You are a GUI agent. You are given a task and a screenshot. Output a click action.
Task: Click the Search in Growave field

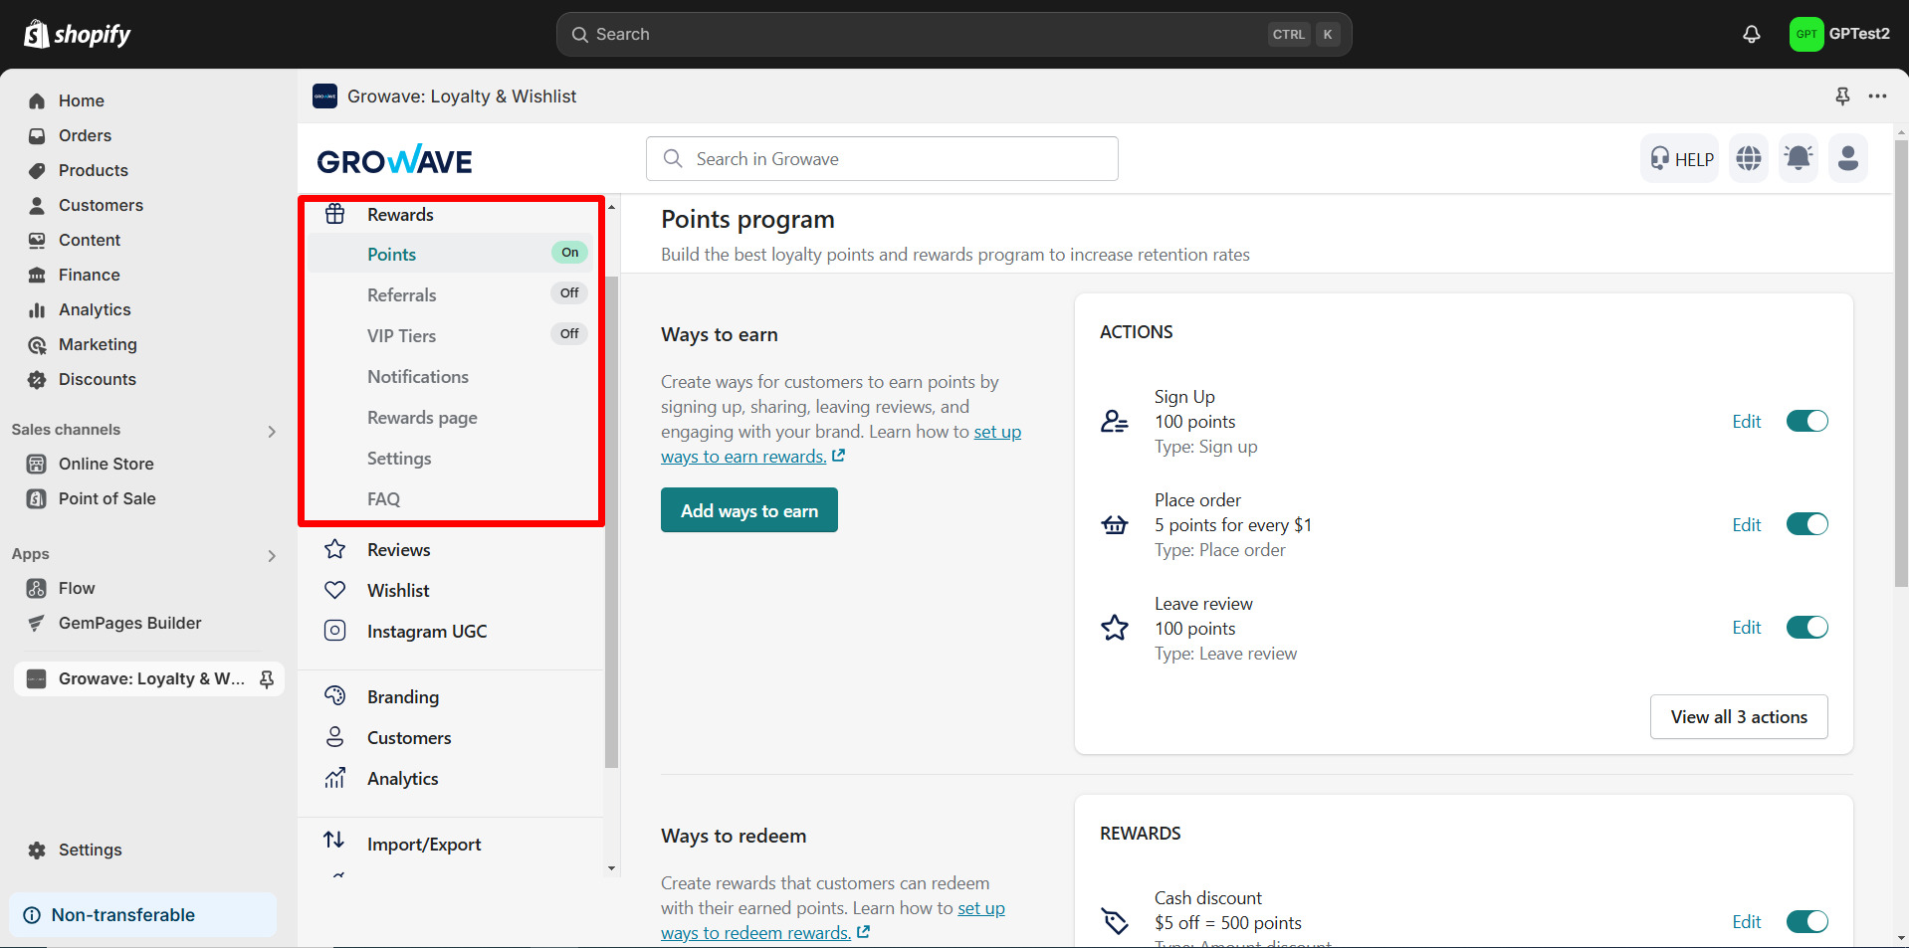pyautogui.click(x=882, y=159)
